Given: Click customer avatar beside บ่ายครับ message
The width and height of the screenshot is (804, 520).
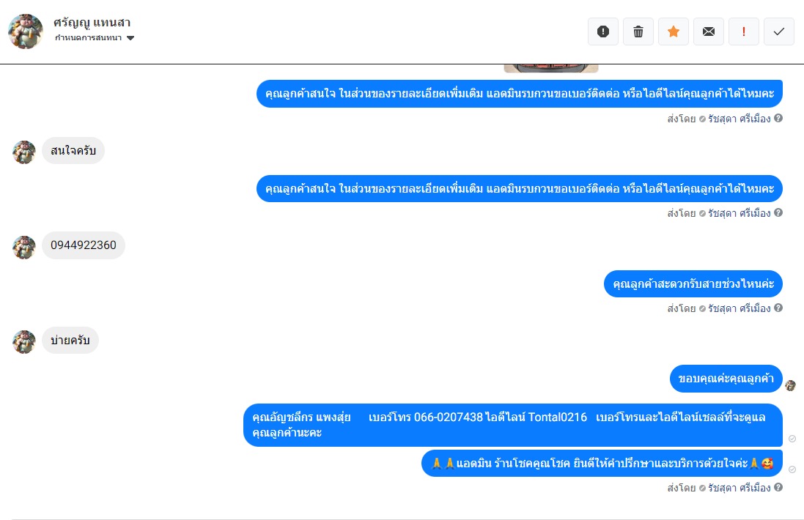Looking at the screenshot, I should (x=24, y=342).
